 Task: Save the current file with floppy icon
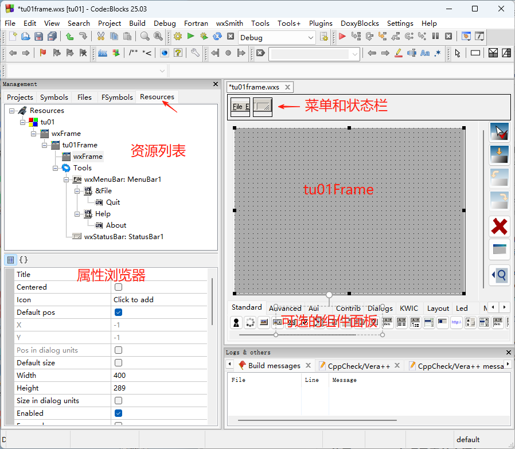39,36
